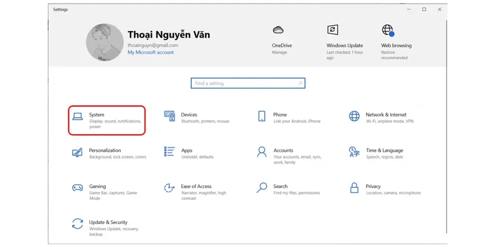
Task: Click Bluetooth, printers, mouse description
Action: pos(205,121)
